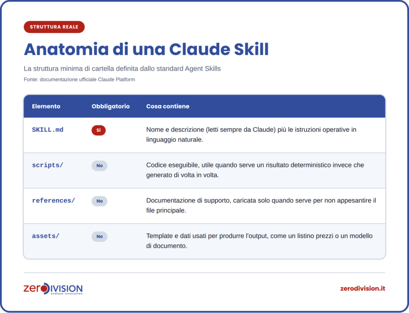Select the SKILL.md element name
This screenshot has width=409, height=313.
(48, 130)
